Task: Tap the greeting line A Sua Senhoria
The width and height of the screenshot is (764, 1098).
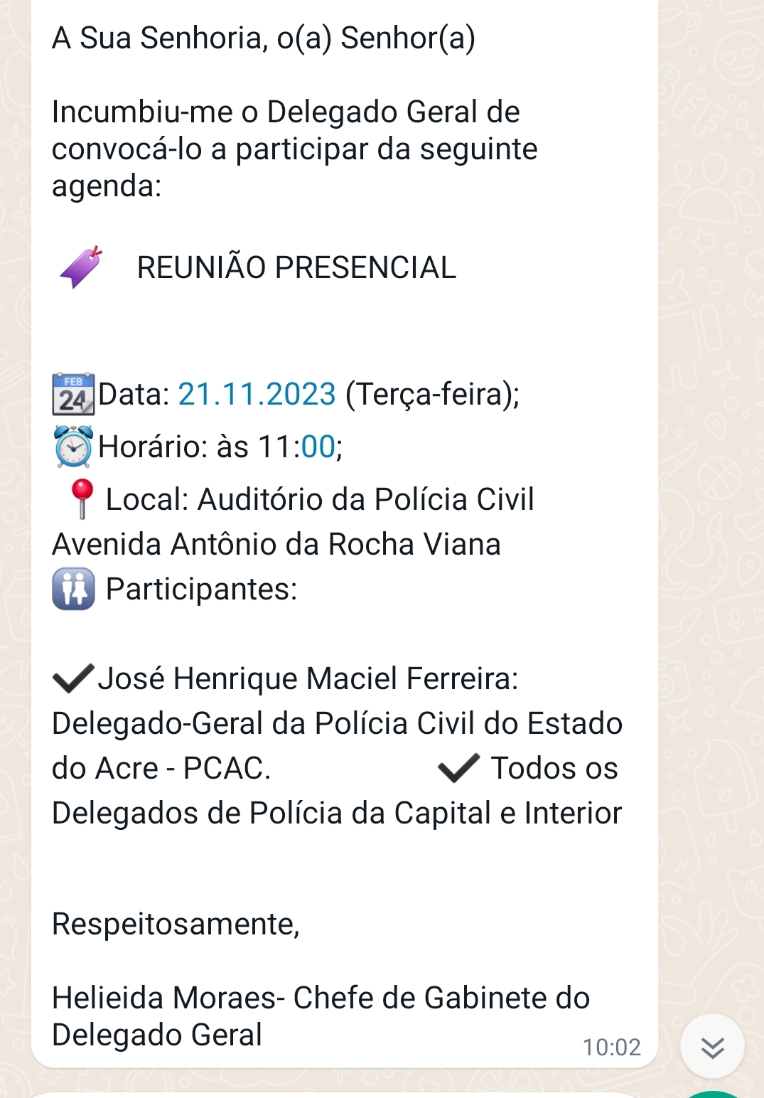Action: click(x=264, y=38)
